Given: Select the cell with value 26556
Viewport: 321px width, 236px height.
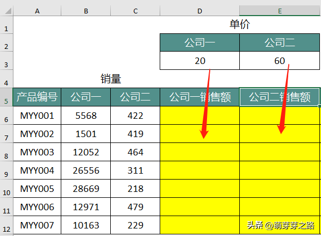Looking at the screenshot, I should 86,170.
